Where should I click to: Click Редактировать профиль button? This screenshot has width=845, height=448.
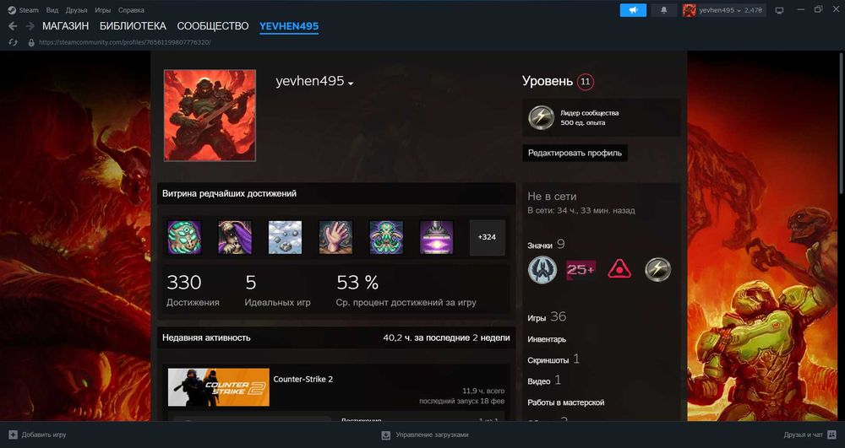pos(575,153)
